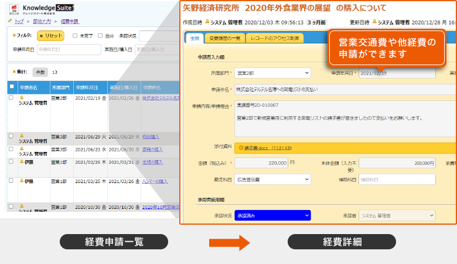Click the updater's user icon beside 更新日時
The image size is (457, 264).
374,22
